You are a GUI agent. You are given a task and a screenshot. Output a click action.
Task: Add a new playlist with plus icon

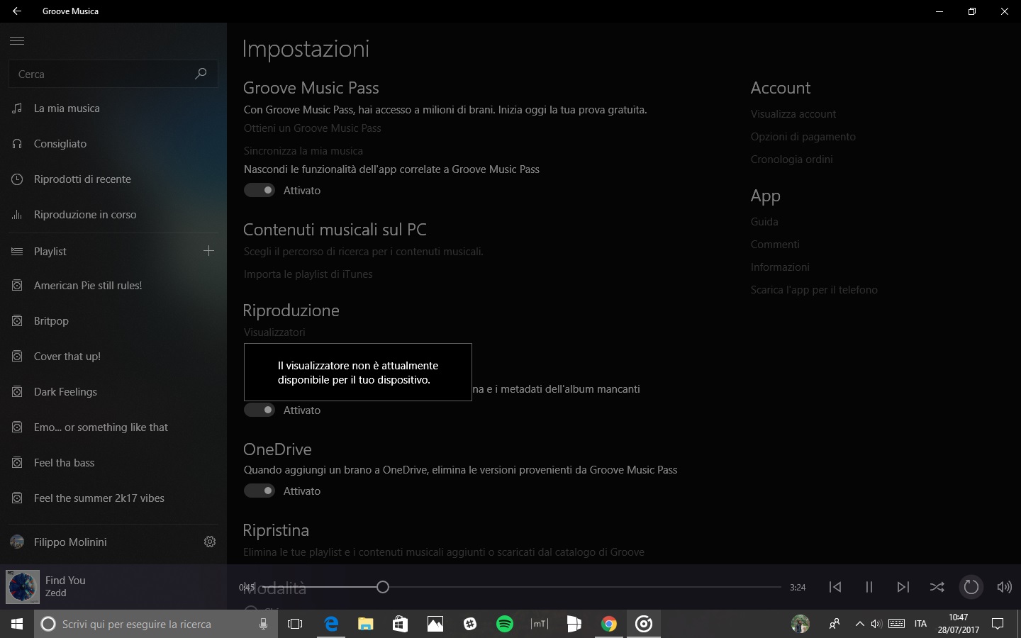coord(208,251)
